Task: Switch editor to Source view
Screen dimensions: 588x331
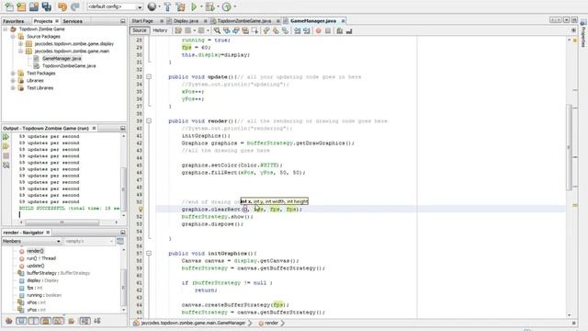Action: click(x=140, y=30)
